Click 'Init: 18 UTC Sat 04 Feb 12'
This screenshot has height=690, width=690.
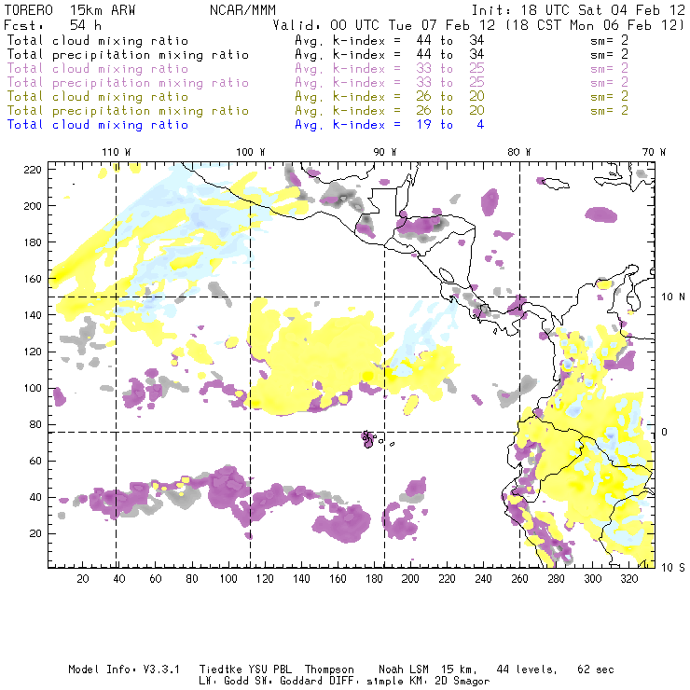(578, 10)
